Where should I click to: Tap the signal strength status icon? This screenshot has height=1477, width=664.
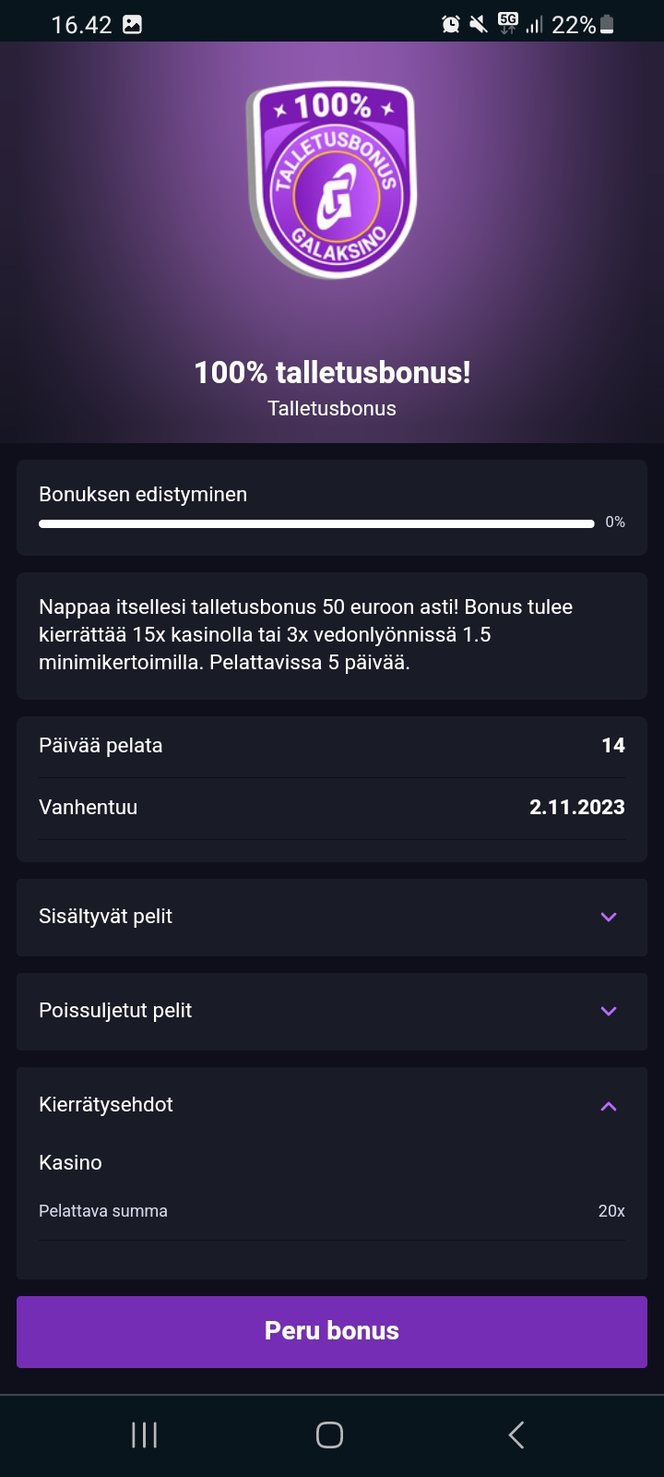coord(534,25)
